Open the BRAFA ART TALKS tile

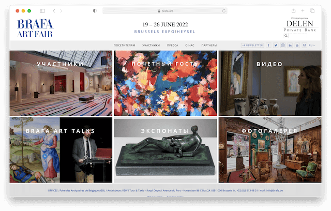[x=61, y=150]
